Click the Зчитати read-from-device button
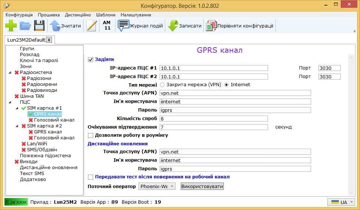The height and width of the screenshot is (210, 360). pos(65,26)
